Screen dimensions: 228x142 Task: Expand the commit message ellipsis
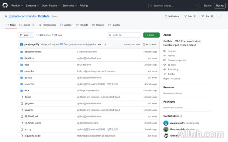(x=99, y=44)
